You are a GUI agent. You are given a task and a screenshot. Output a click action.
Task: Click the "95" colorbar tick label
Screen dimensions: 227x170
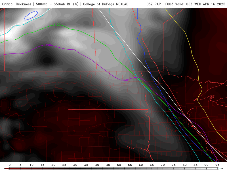(217, 165)
